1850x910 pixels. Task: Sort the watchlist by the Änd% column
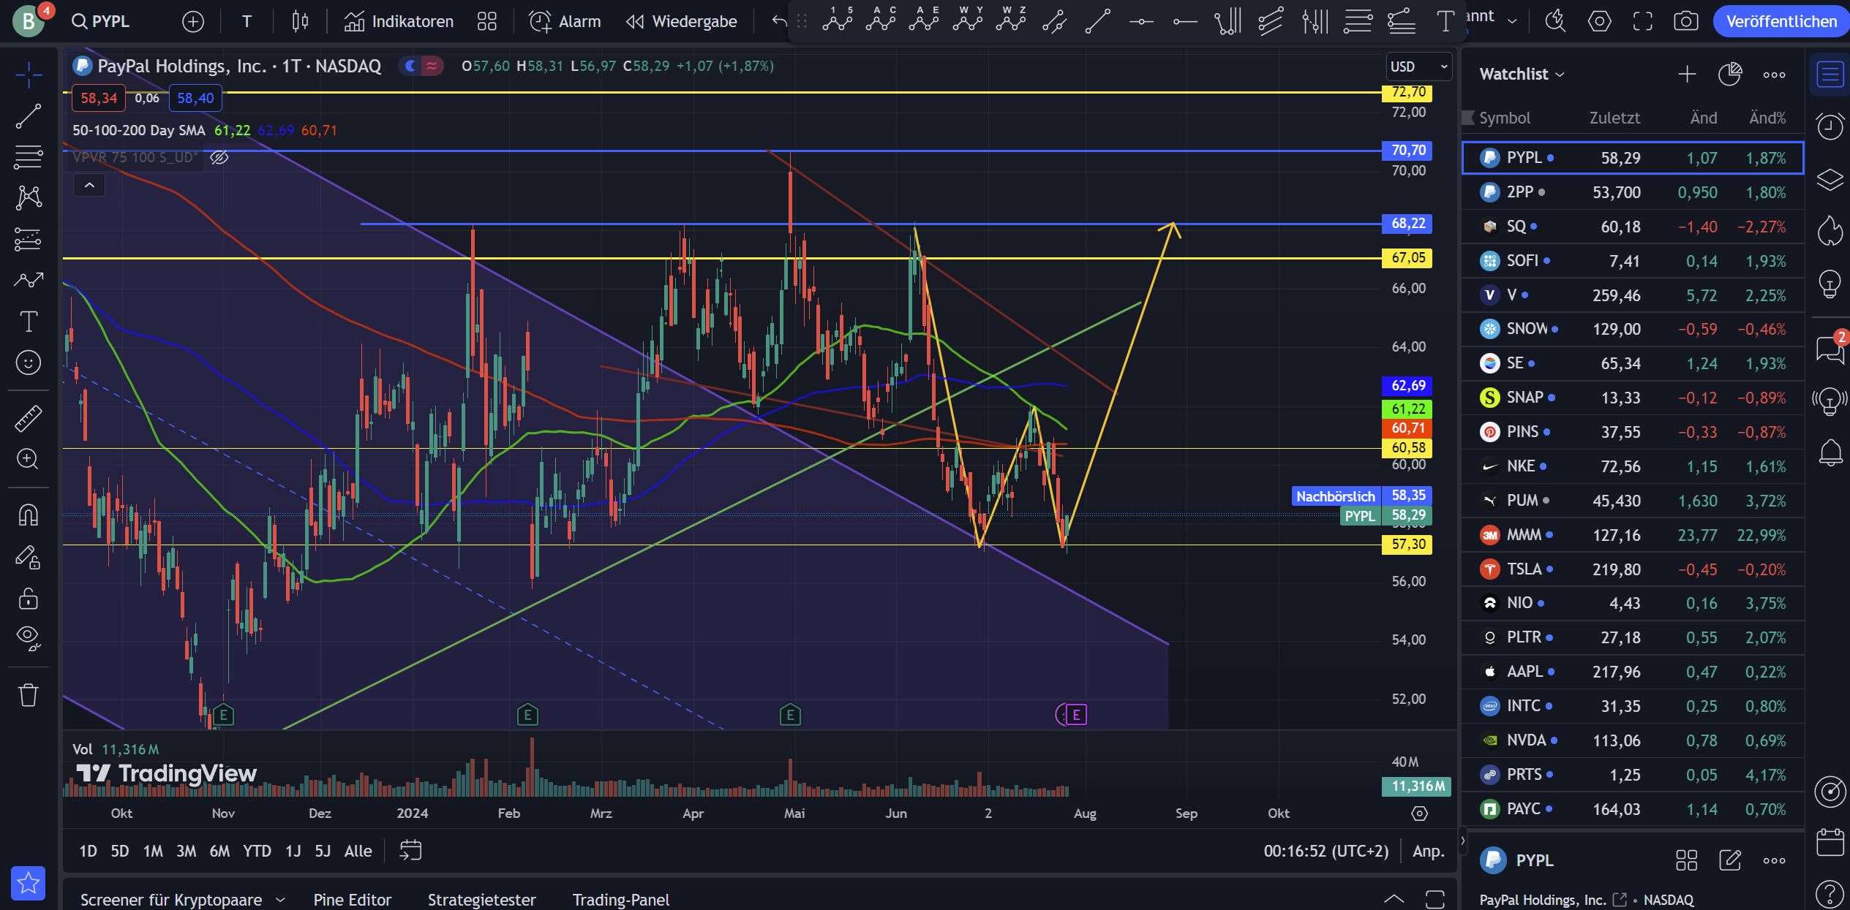click(x=1766, y=118)
